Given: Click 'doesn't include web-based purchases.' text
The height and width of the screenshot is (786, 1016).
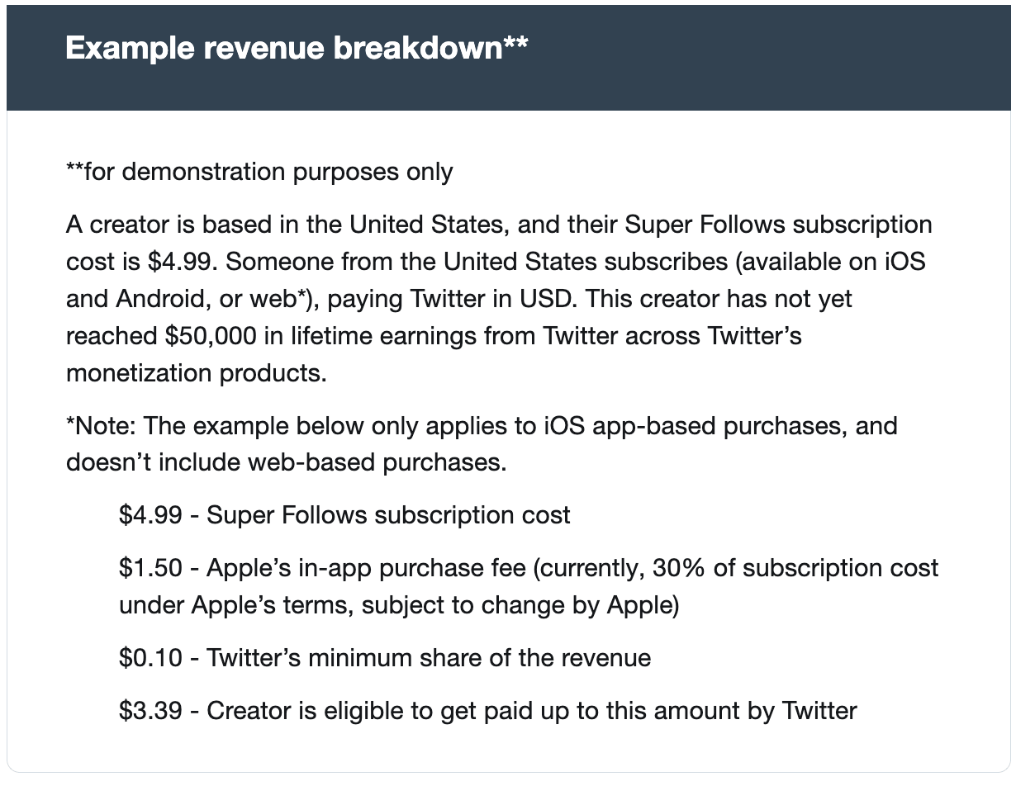Looking at the screenshot, I should click(287, 462).
